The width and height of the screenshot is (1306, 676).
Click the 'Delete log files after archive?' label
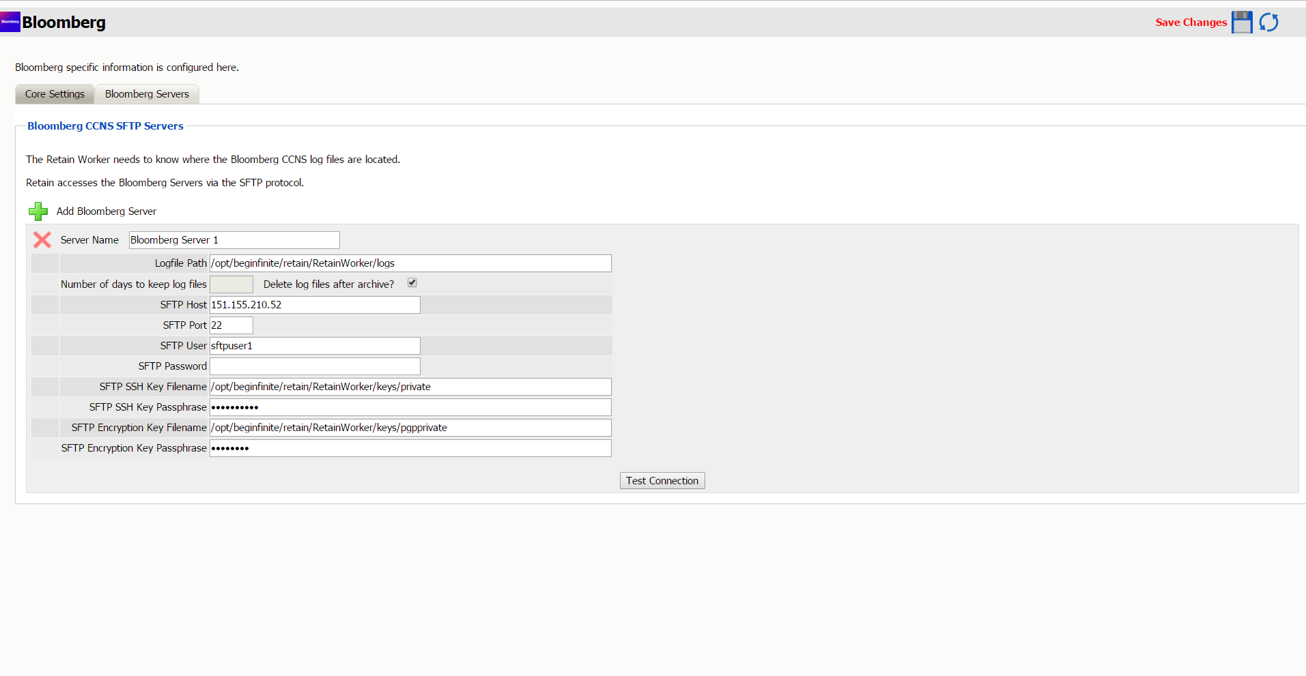point(328,284)
